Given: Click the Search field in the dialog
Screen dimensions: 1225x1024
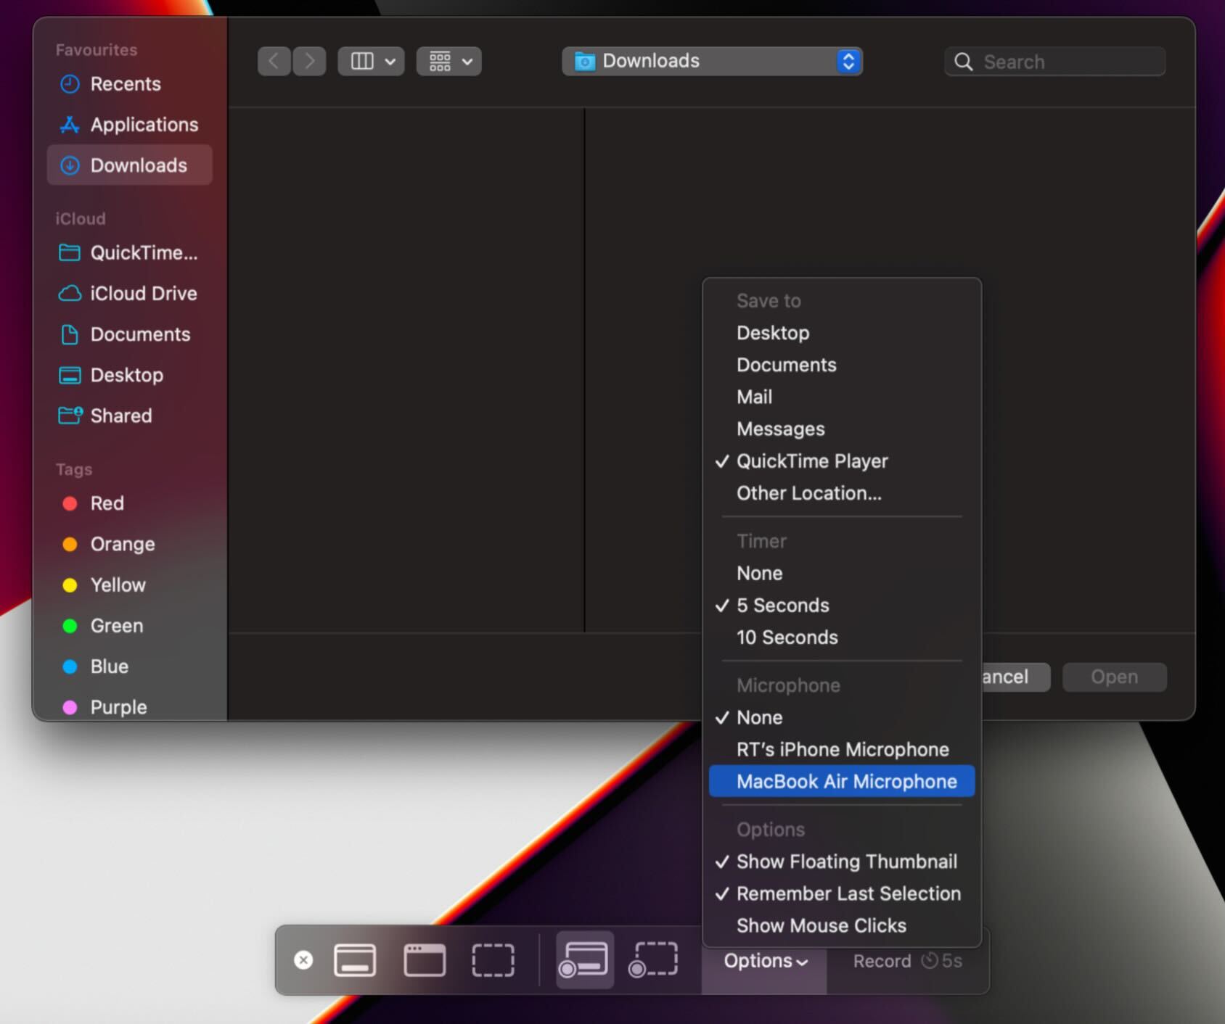Looking at the screenshot, I should 1055,62.
